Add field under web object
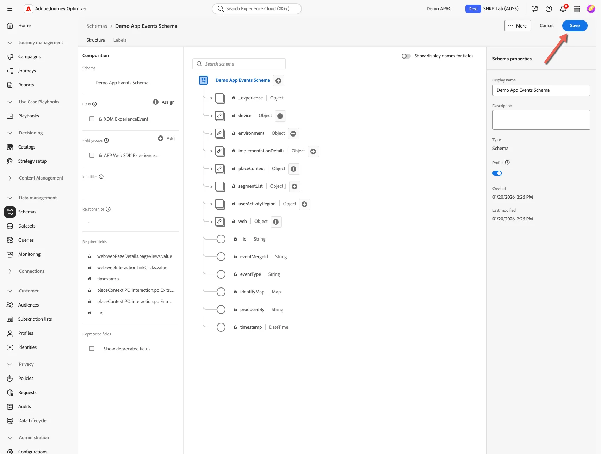The height and width of the screenshot is (454, 601). click(x=276, y=222)
